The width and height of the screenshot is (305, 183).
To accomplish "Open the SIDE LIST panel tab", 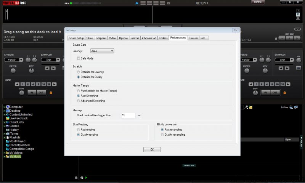I will point(189,165).
